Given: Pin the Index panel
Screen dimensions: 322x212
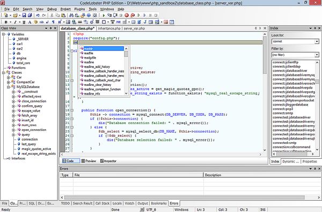Looking at the screenshot, I should tap(315, 28).
